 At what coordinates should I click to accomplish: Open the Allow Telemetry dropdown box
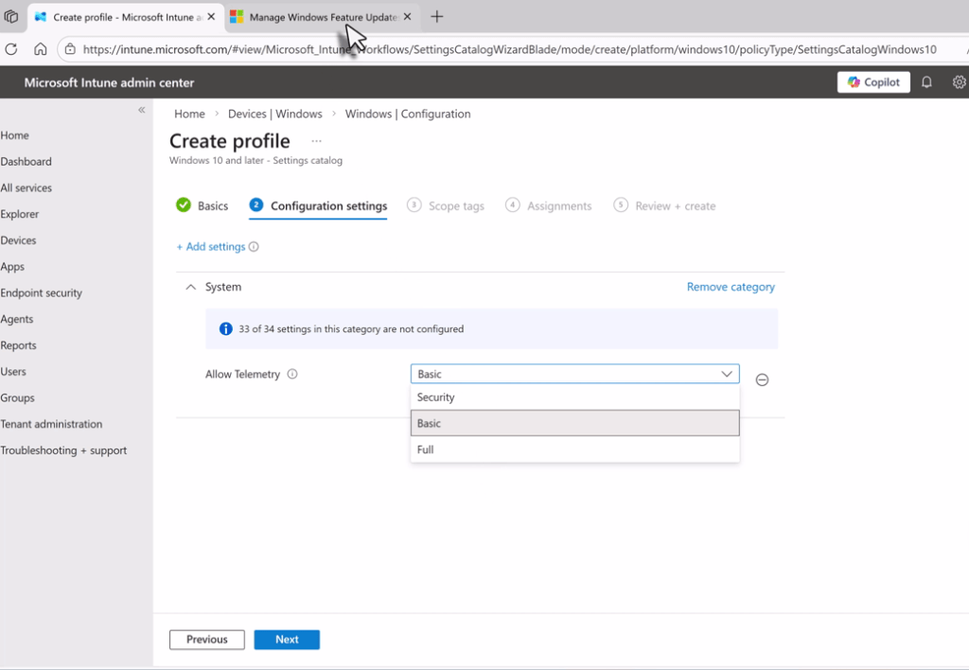[574, 374]
